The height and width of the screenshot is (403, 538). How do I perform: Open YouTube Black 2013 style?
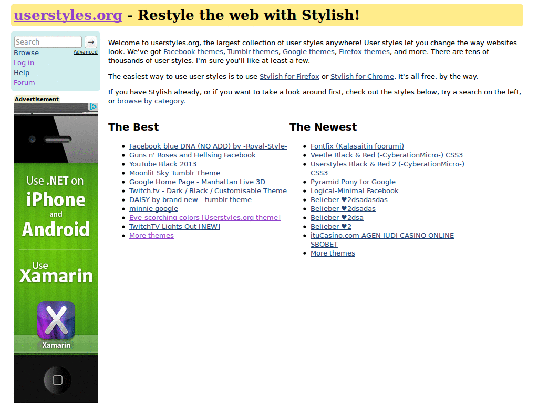[x=163, y=164]
